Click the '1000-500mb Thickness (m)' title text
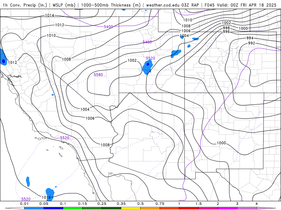The width and height of the screenshot is (281, 210). (x=111, y=5)
